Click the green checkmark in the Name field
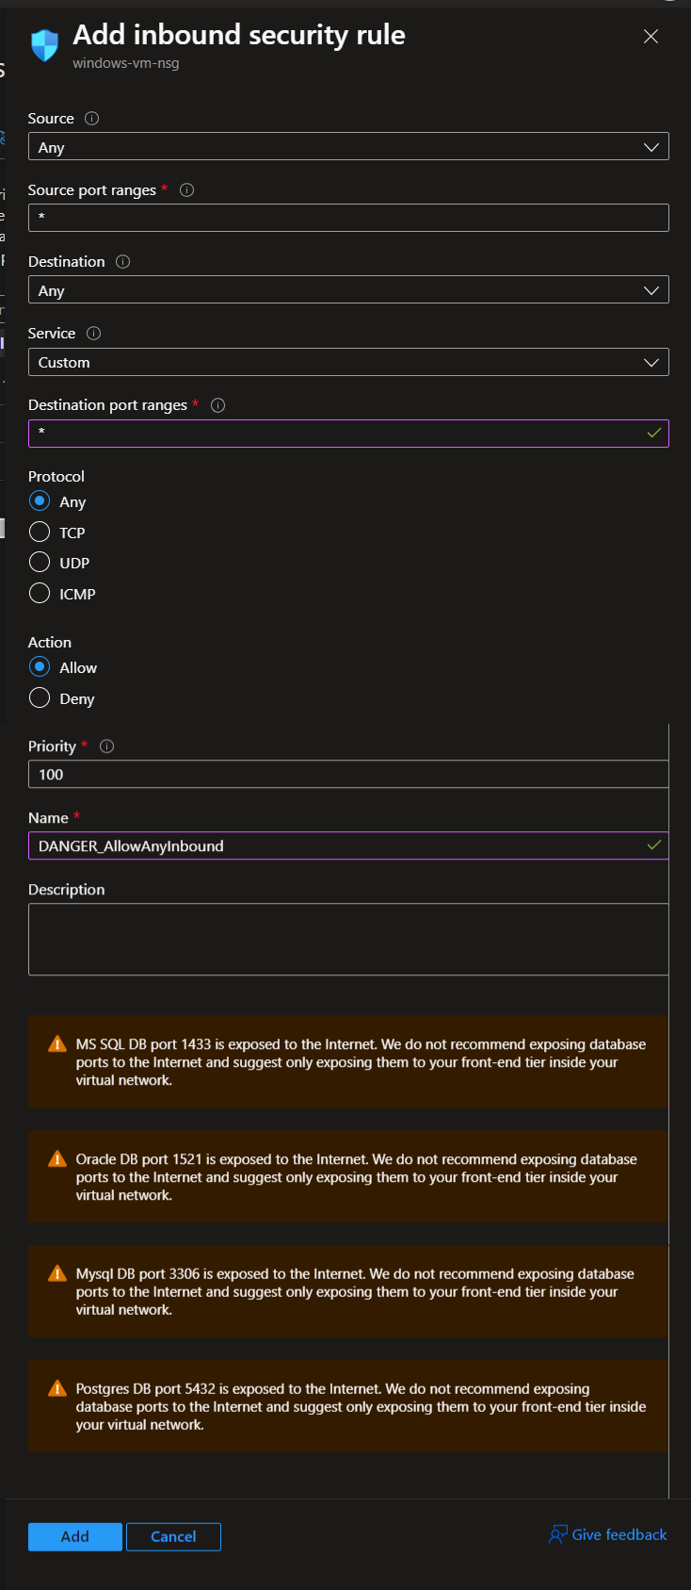Viewport: 691px width, 1590px height. click(x=654, y=845)
